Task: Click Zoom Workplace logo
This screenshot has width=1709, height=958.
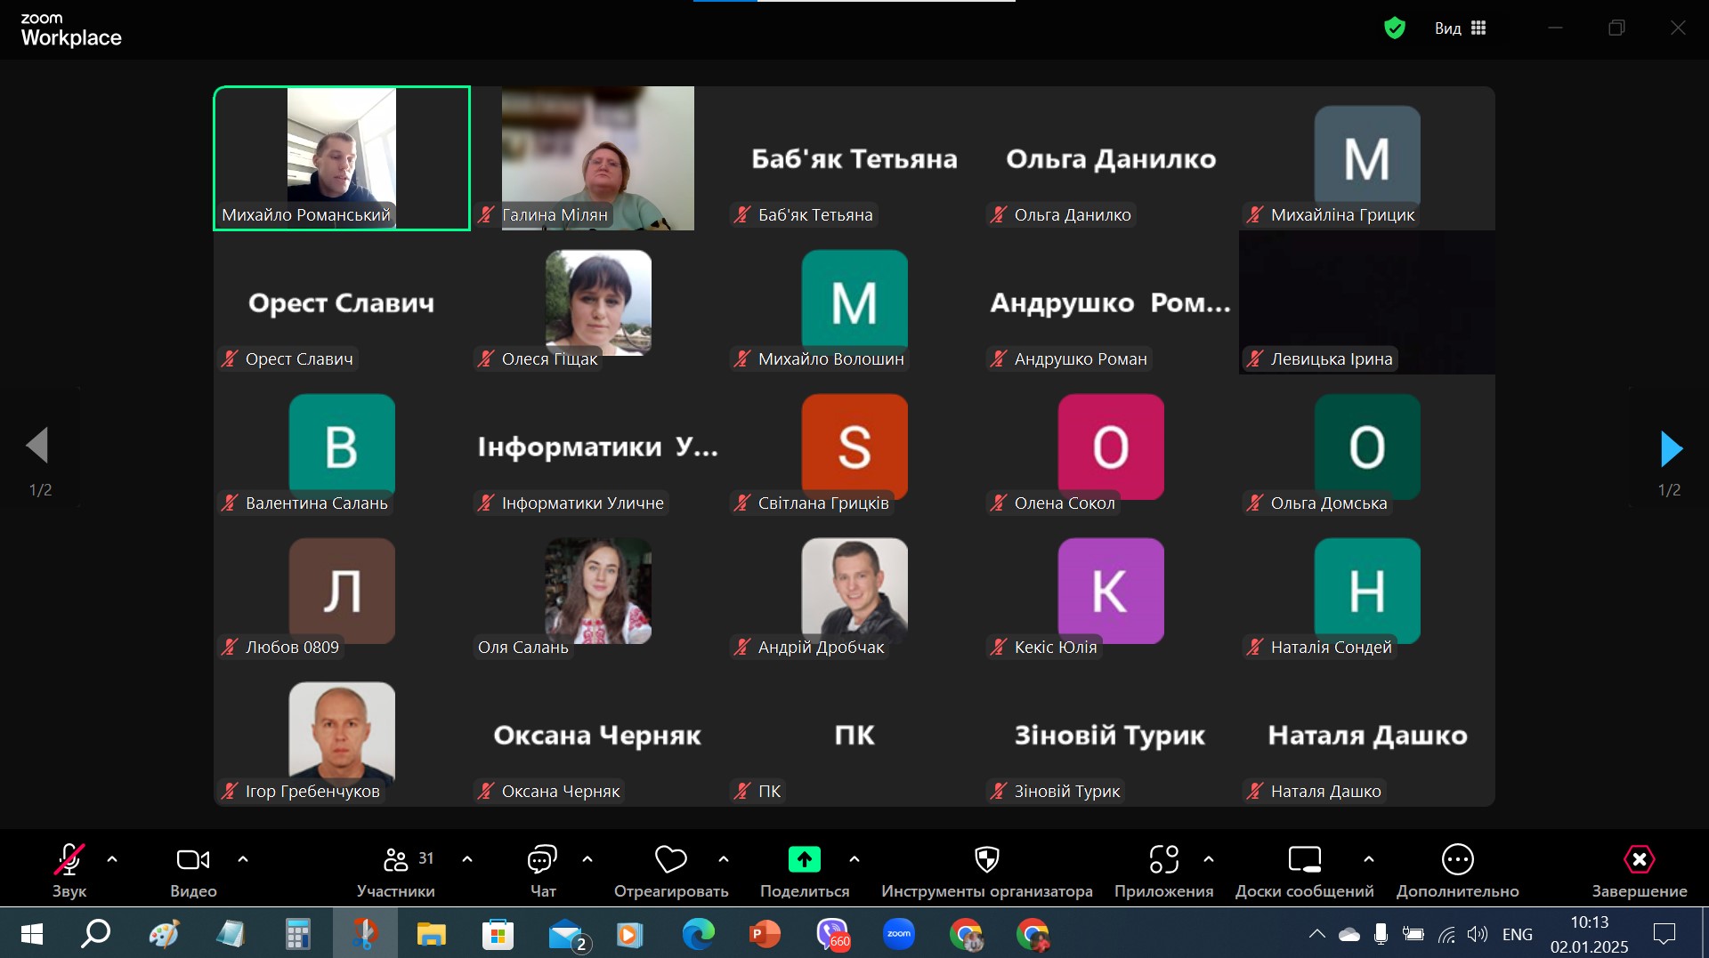Action: 70,30
